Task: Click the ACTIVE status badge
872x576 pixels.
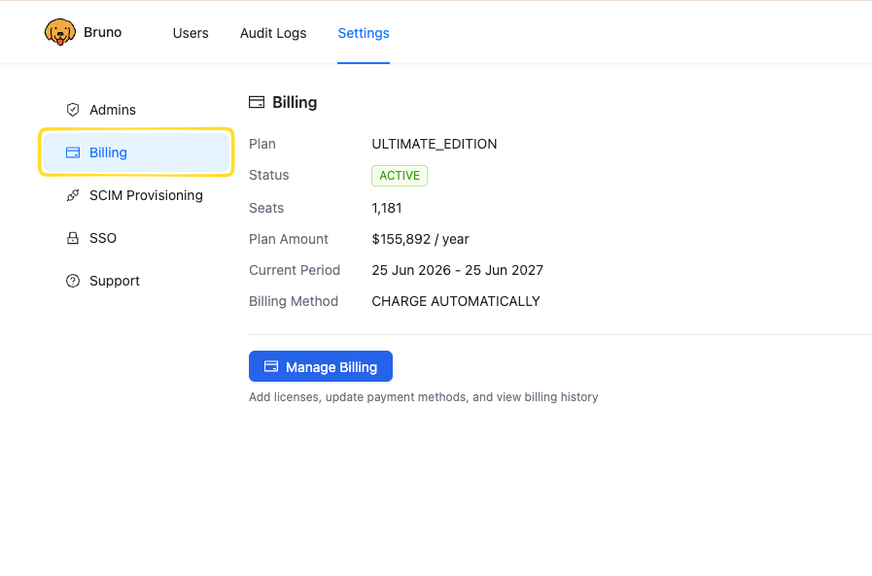Action: (400, 176)
